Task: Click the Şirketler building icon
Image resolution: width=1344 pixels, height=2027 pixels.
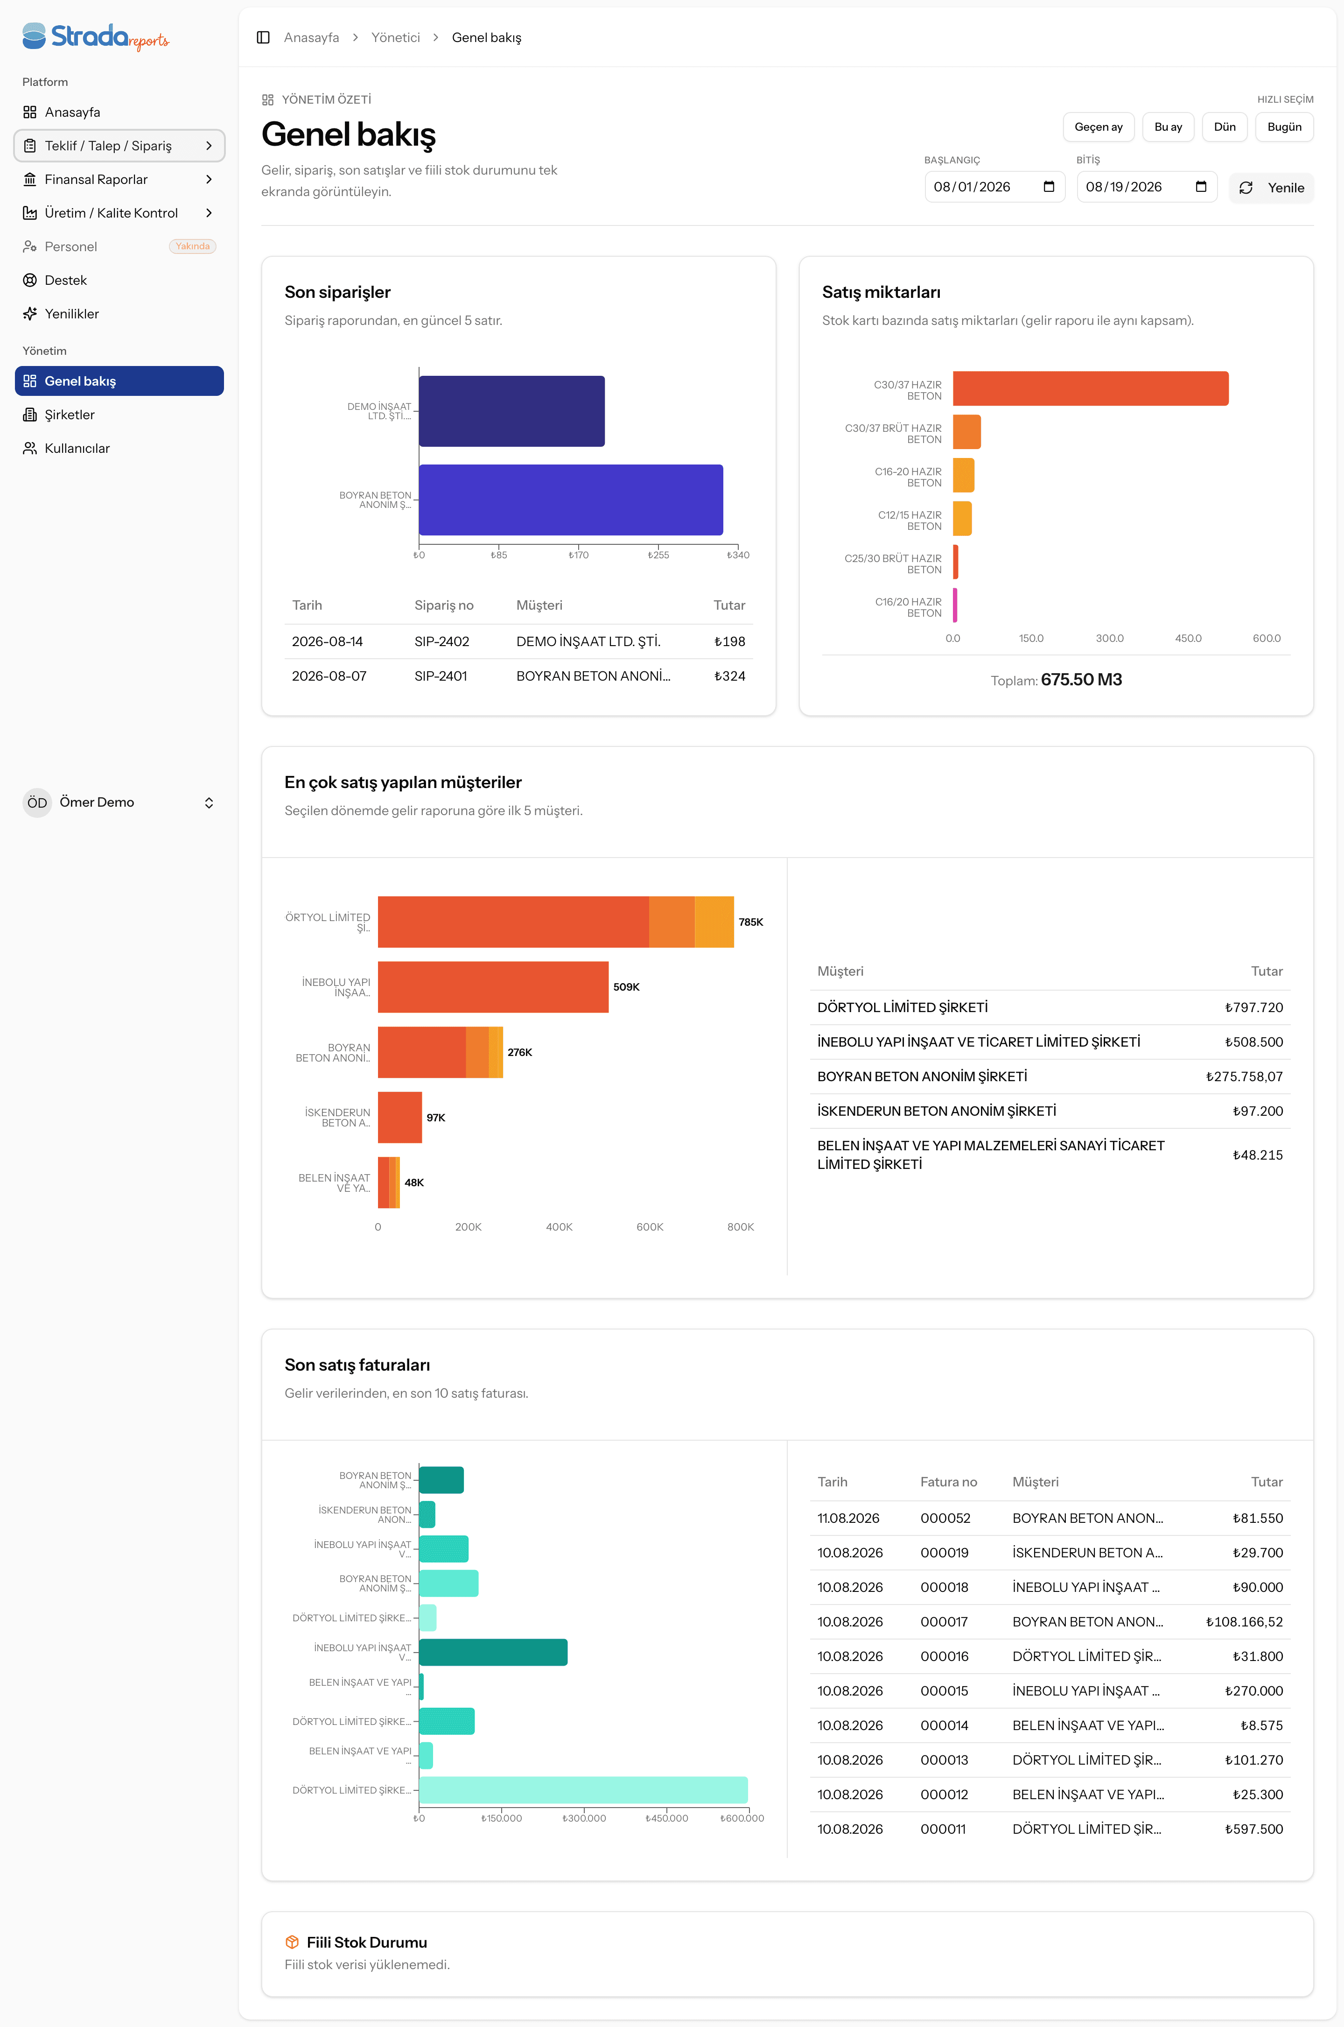Action: (x=30, y=415)
